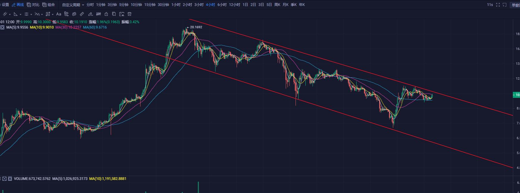Switch to 1小时 interval
Image resolution: width=520 pixels, height=193 pixels.
coord(176,5)
